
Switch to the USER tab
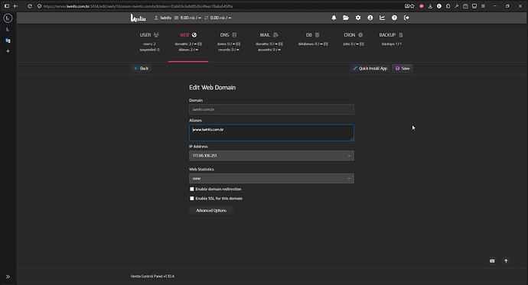tap(149, 42)
